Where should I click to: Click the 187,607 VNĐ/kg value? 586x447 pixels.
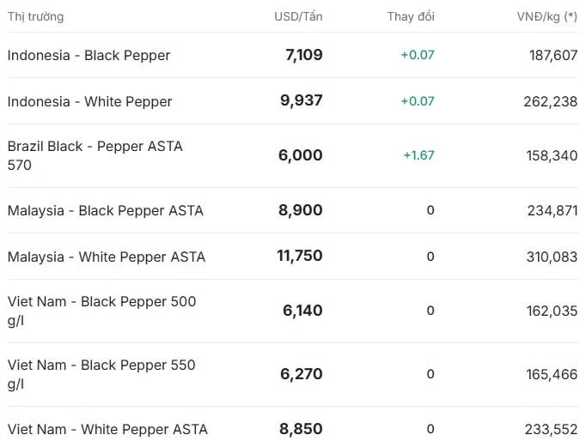coord(553,55)
